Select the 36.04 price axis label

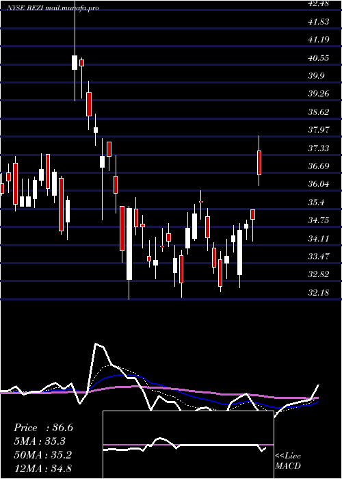[x=319, y=184]
